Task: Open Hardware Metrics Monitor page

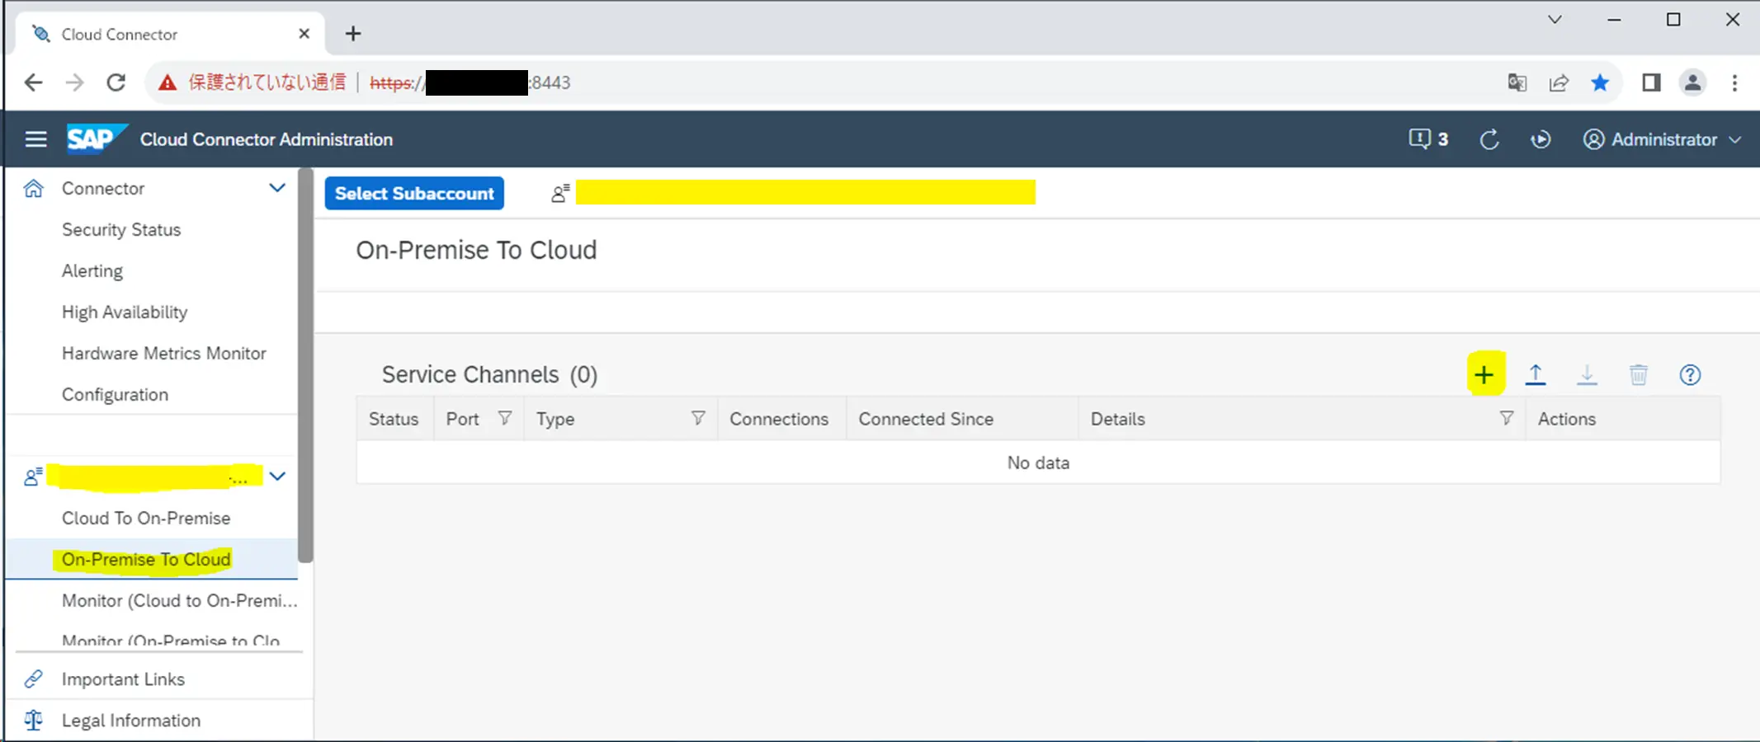Action: pos(164,353)
